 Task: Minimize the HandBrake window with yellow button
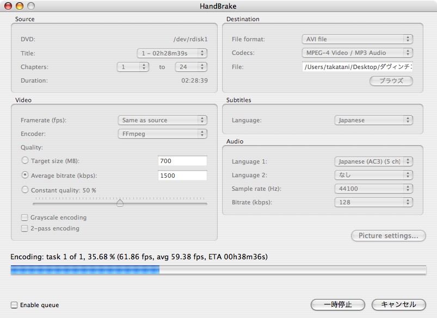pos(20,6)
